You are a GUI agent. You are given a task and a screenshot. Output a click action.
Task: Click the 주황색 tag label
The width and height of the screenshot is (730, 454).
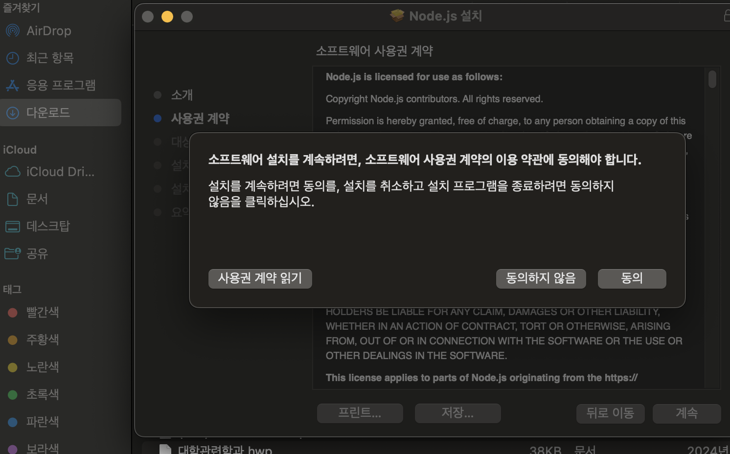coord(43,340)
